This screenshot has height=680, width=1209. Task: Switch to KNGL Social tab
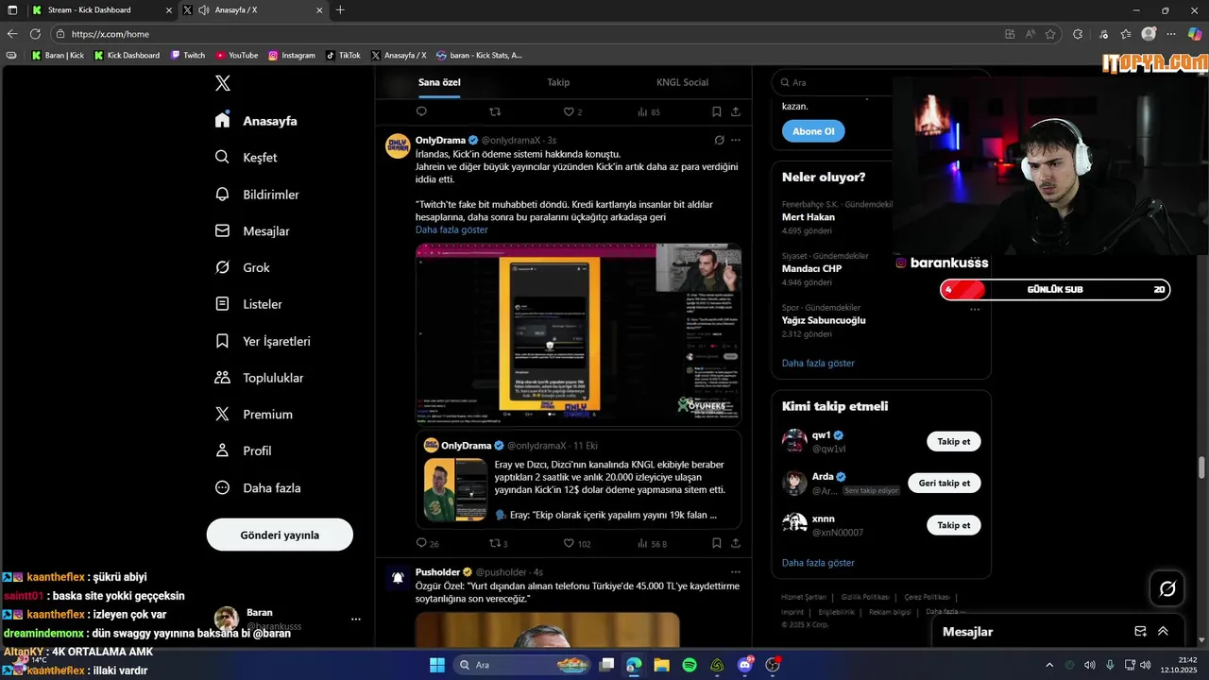coord(682,82)
